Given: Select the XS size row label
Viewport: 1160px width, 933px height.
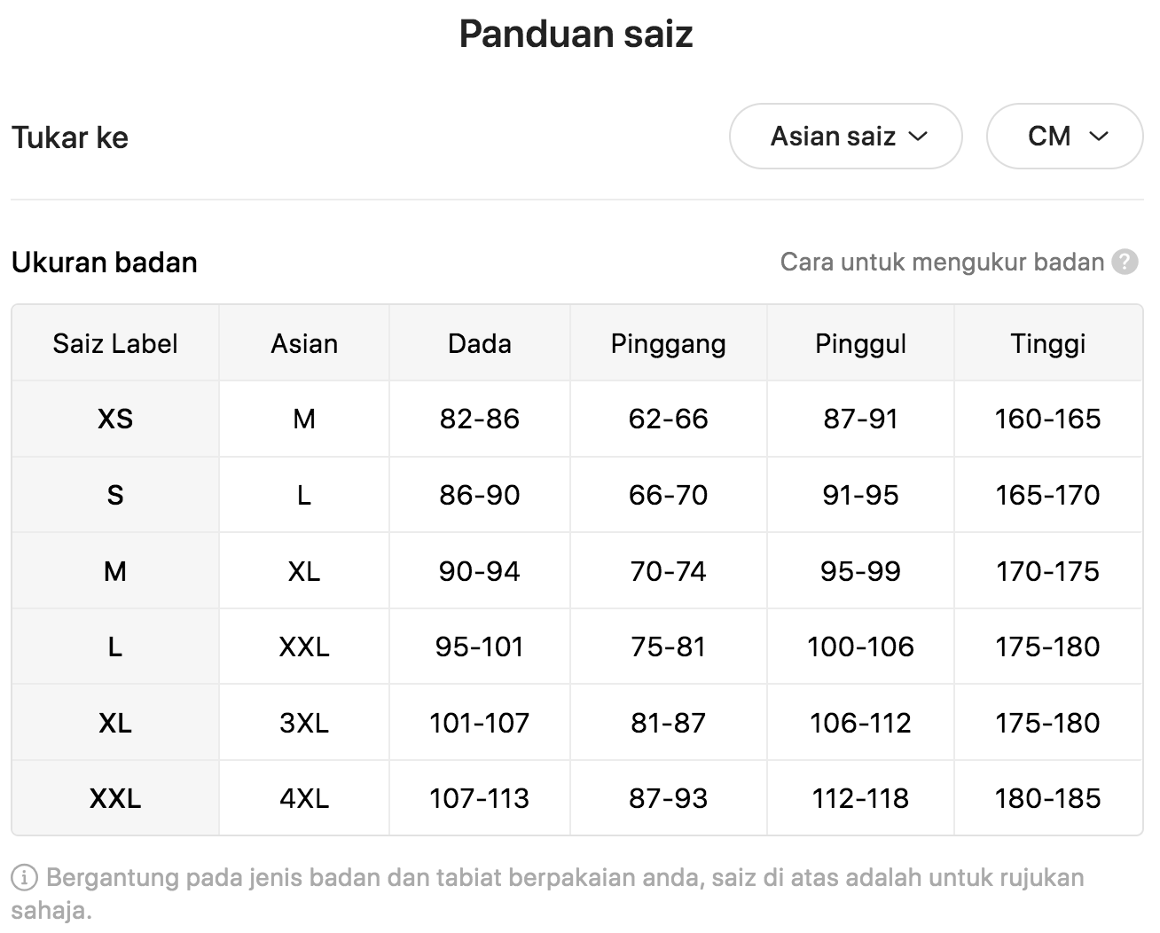Looking at the screenshot, I should 115,419.
